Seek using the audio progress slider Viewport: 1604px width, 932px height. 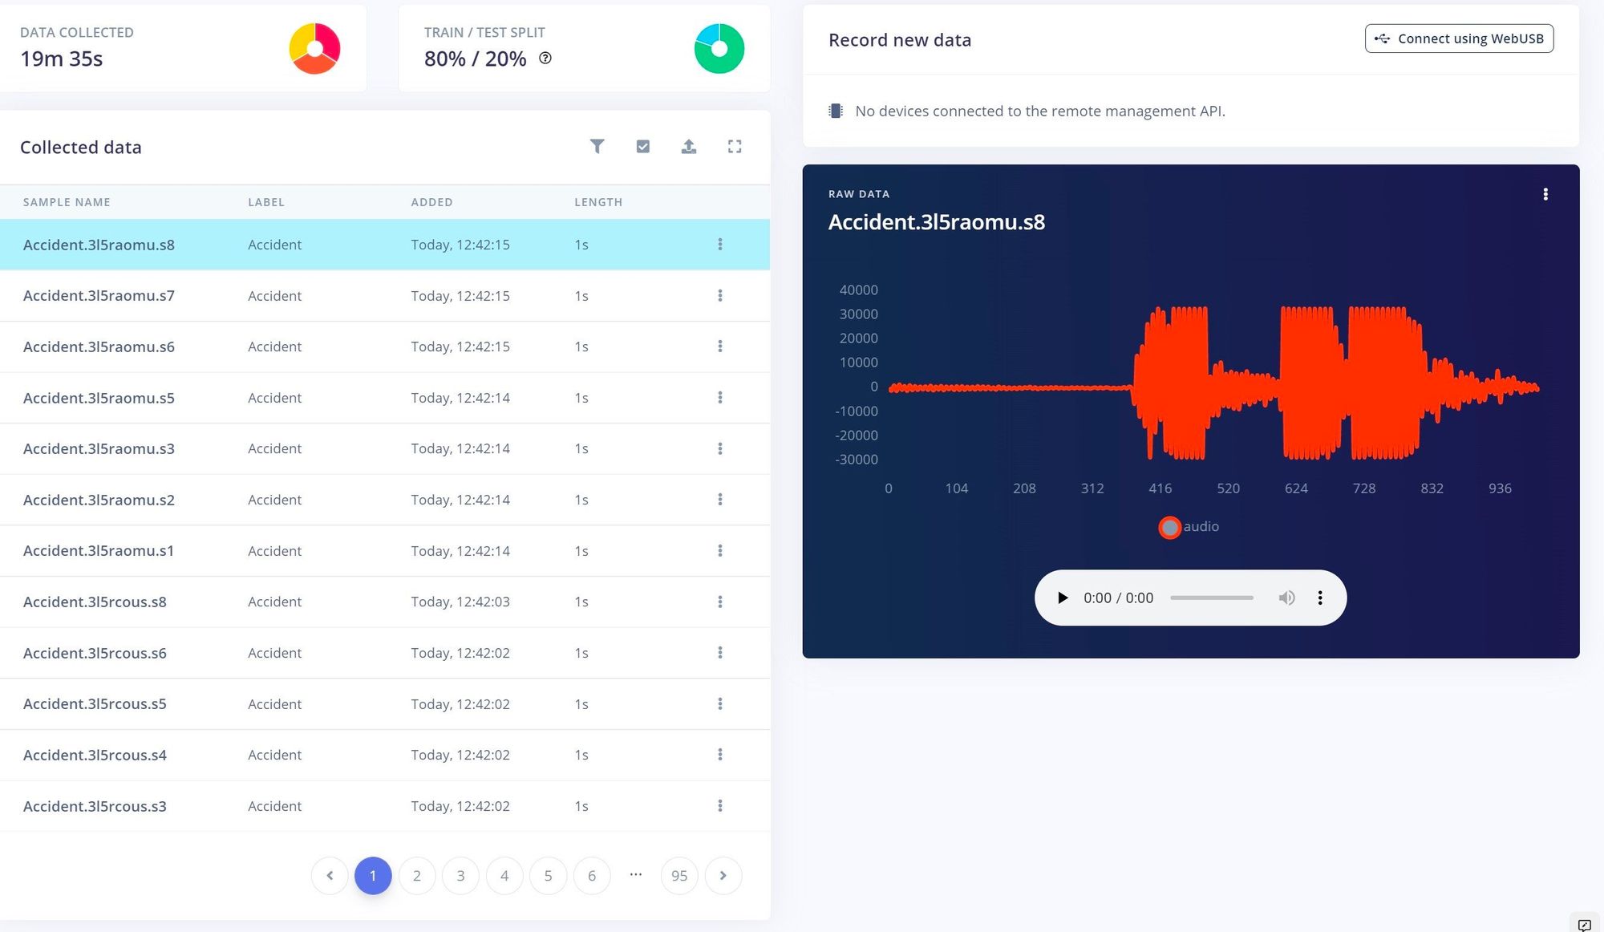[1211, 598]
